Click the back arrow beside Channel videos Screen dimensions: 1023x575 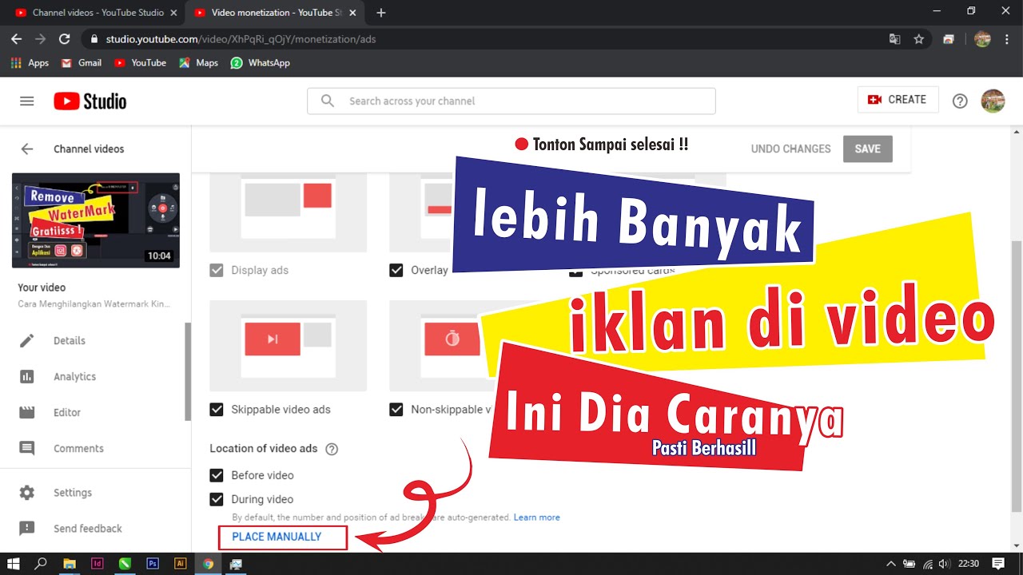click(27, 149)
